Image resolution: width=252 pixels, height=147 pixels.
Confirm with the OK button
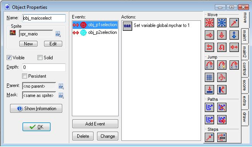[x=36, y=127]
